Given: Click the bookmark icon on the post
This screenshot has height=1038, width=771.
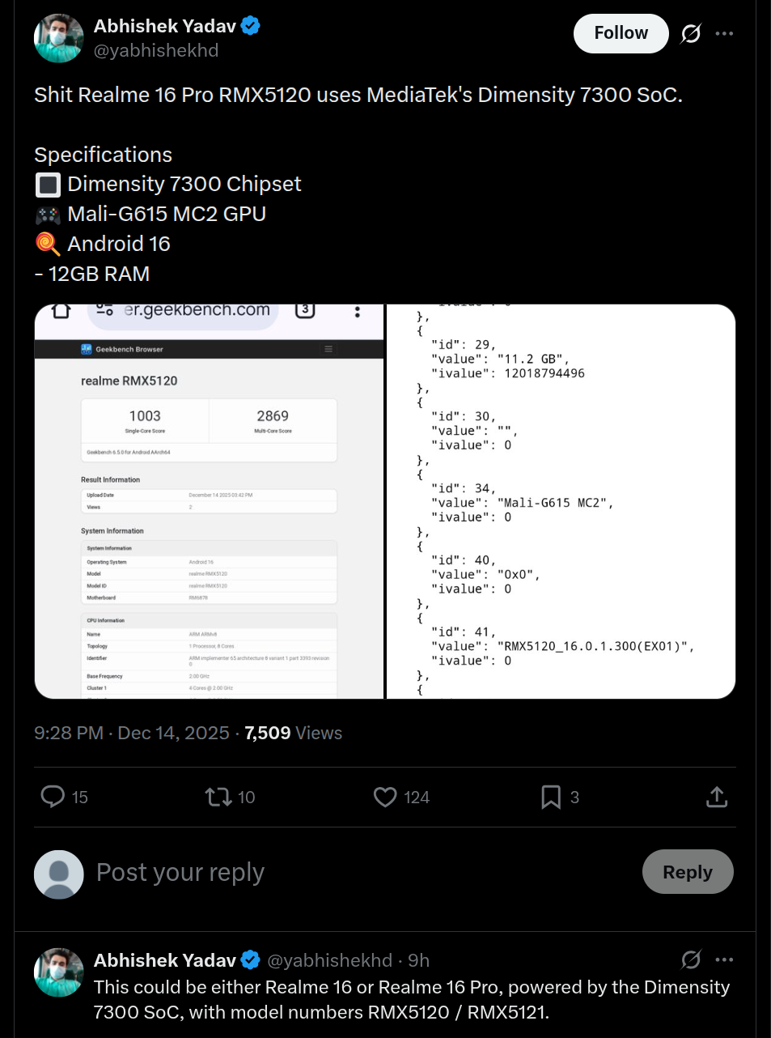Looking at the screenshot, I should 550,797.
